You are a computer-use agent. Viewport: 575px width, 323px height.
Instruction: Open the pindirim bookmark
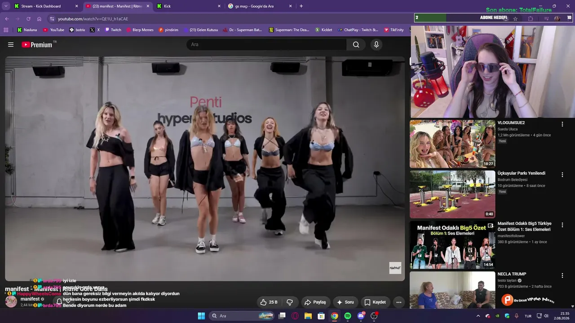point(168,30)
